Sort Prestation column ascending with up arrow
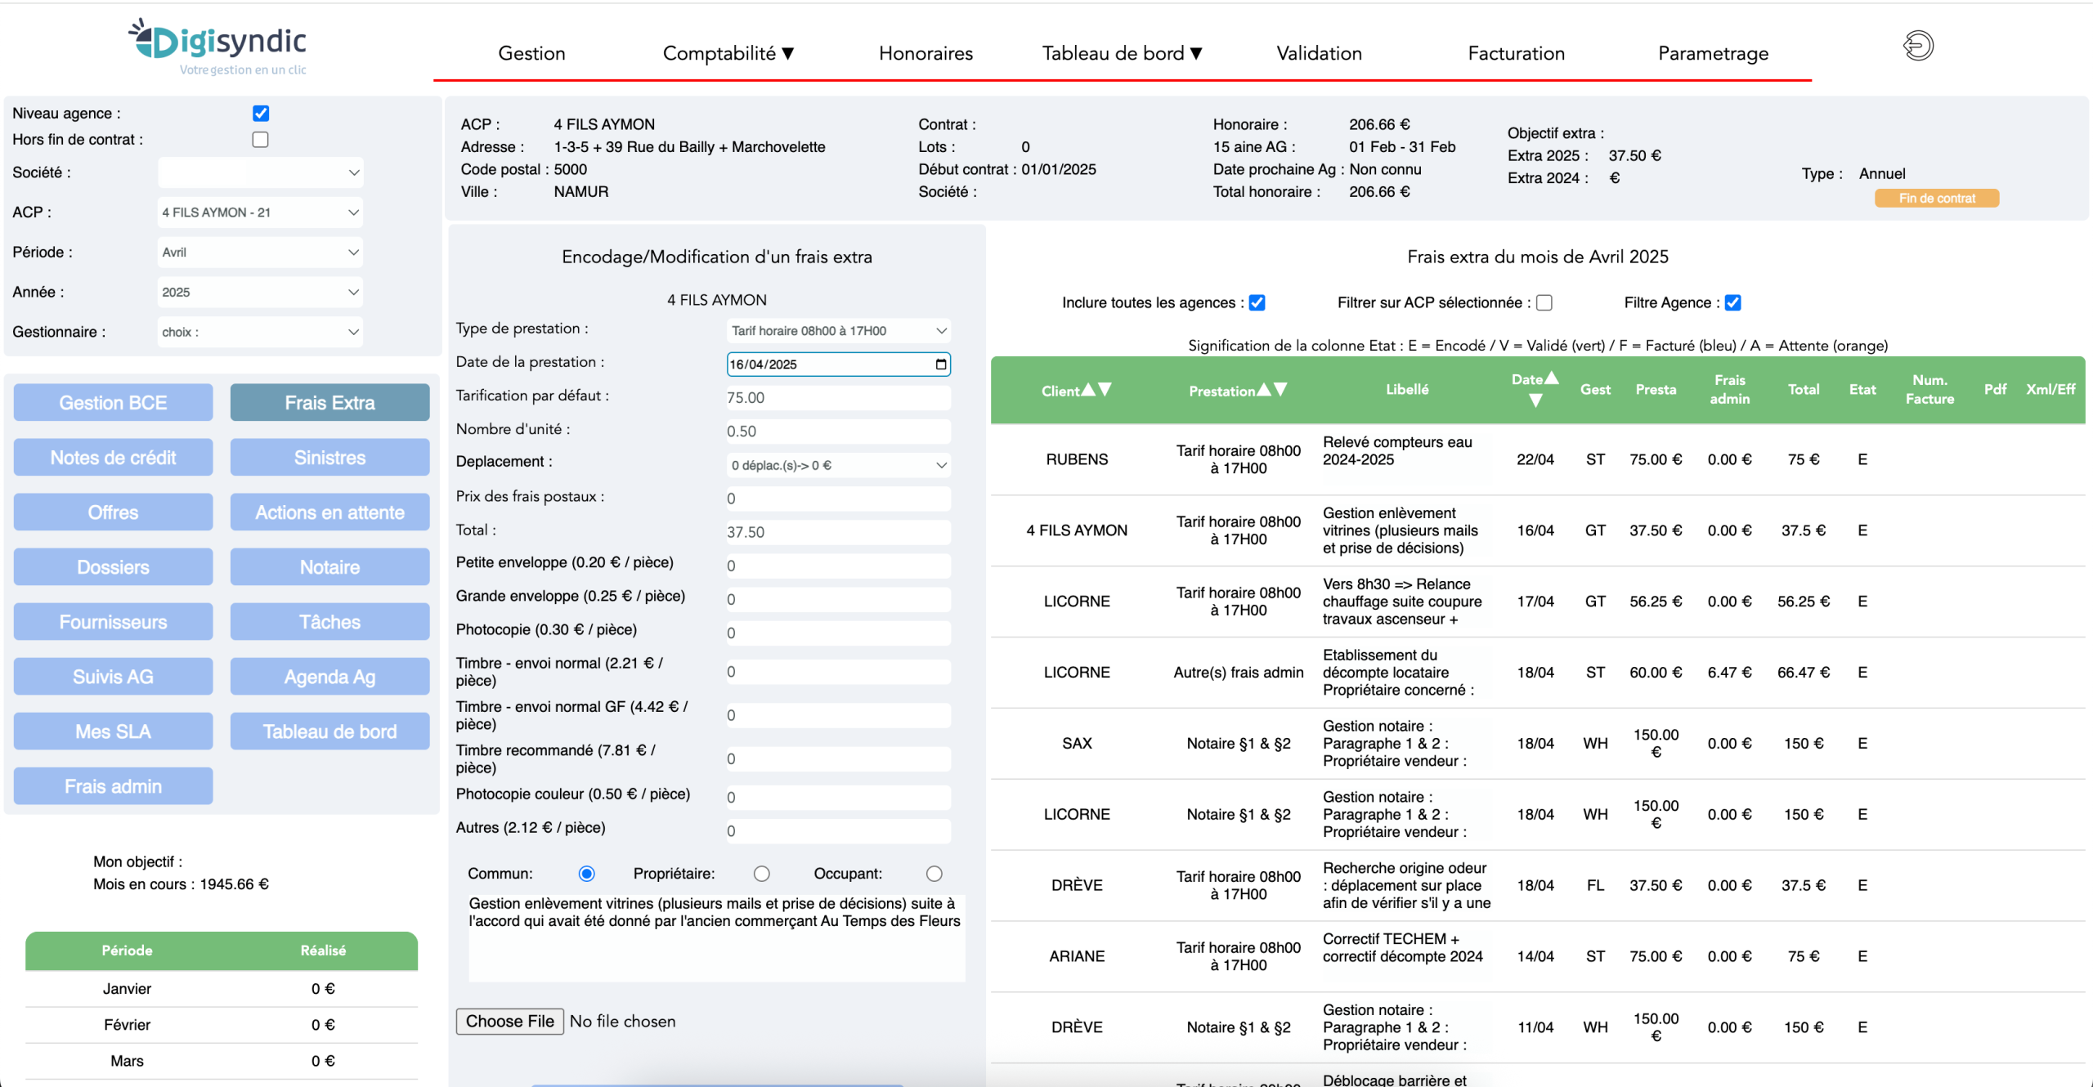This screenshot has height=1087, width=2093. 1264,390
